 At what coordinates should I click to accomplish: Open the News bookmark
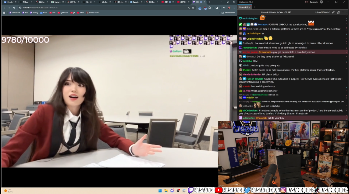pyautogui.click(x=44, y=13)
